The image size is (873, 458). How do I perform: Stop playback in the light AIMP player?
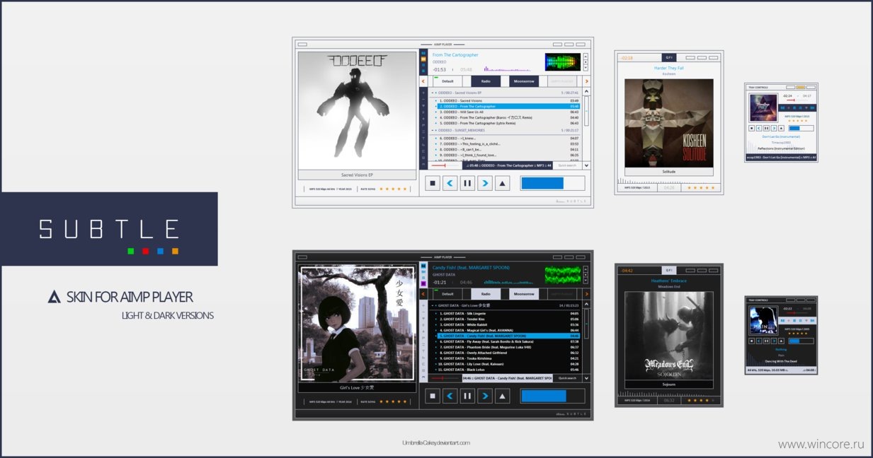433,184
